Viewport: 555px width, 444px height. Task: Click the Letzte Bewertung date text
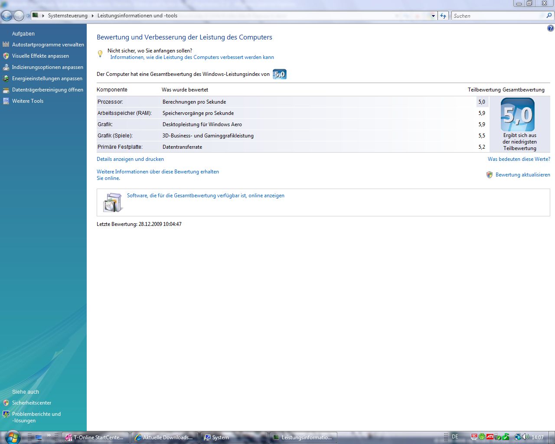coord(139,224)
